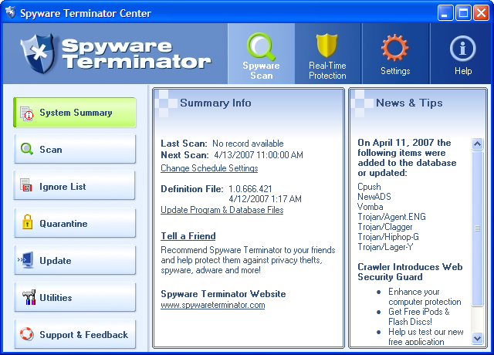
Task: Close the Spyware Terminator Center window
Action: pos(481,13)
